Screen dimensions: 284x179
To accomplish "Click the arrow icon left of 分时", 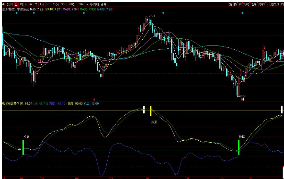I will [x=3, y=4].
